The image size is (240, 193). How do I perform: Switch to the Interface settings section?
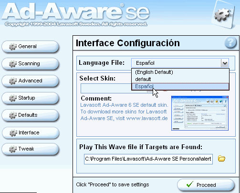tap(31, 132)
